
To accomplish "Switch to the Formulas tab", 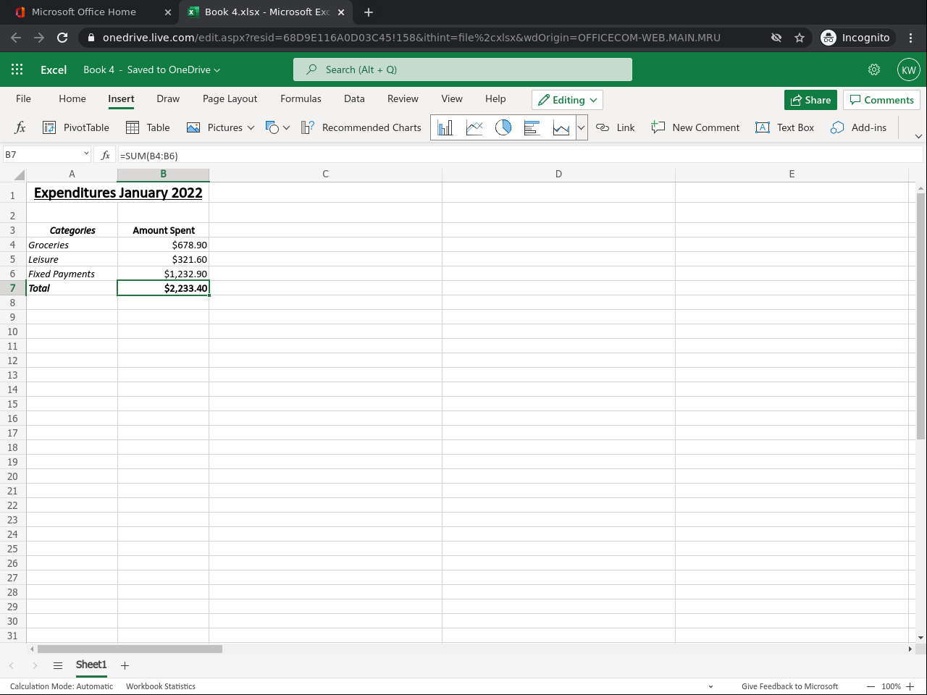I will [x=301, y=99].
